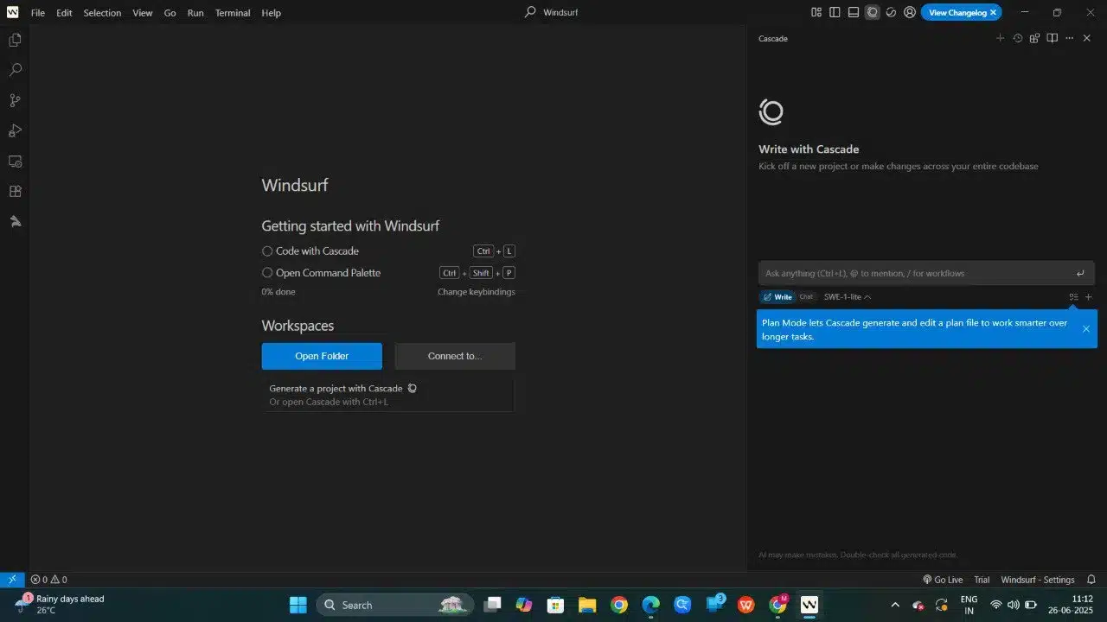Open the Run and Debug view
The width and height of the screenshot is (1107, 622).
coord(15,130)
